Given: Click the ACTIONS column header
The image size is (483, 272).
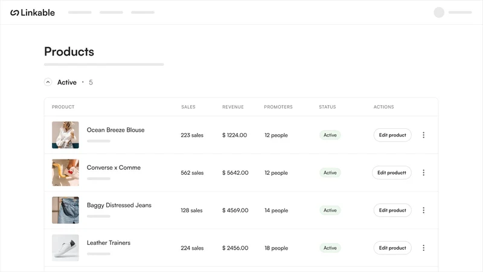Looking at the screenshot, I should click(x=384, y=107).
